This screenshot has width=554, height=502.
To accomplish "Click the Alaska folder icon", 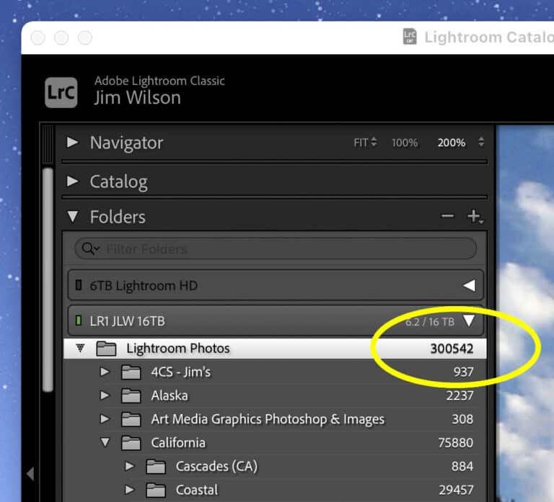I will 131,395.
